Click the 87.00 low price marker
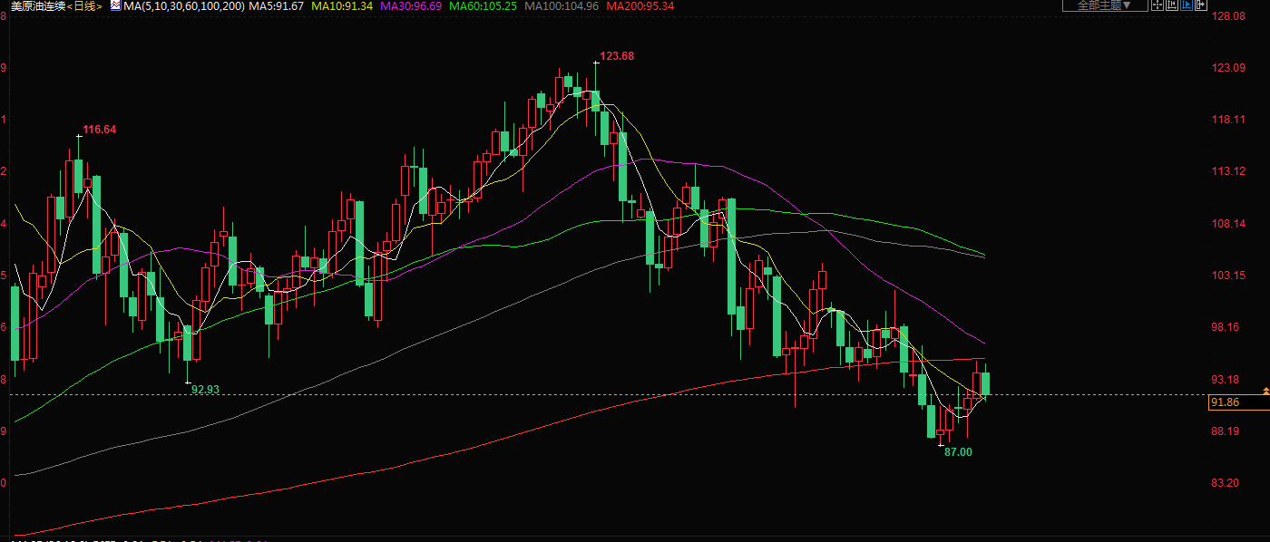This screenshot has height=542, width=1270. coord(957,451)
